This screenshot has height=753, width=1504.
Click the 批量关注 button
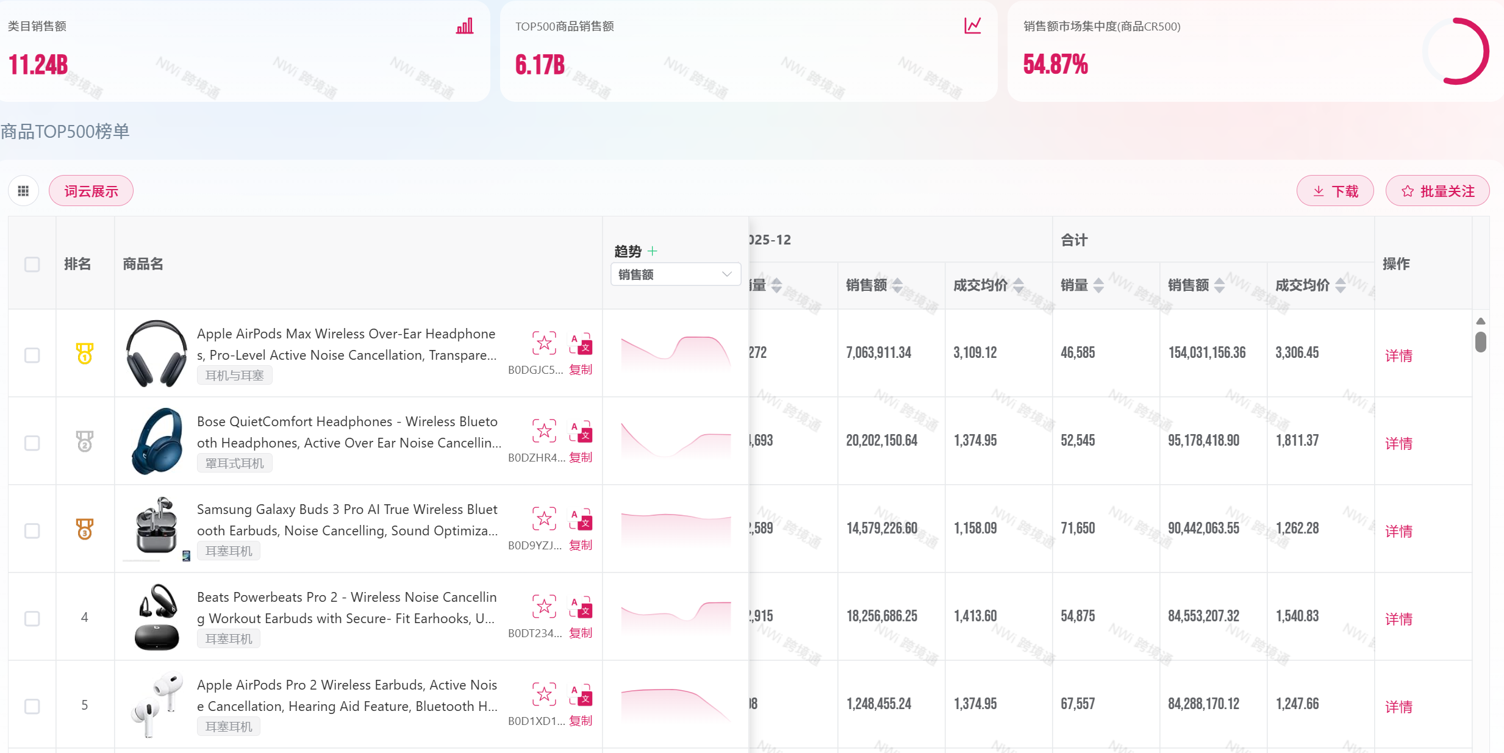(x=1438, y=190)
